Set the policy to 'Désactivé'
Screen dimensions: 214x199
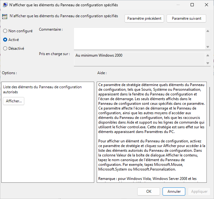point(5,48)
